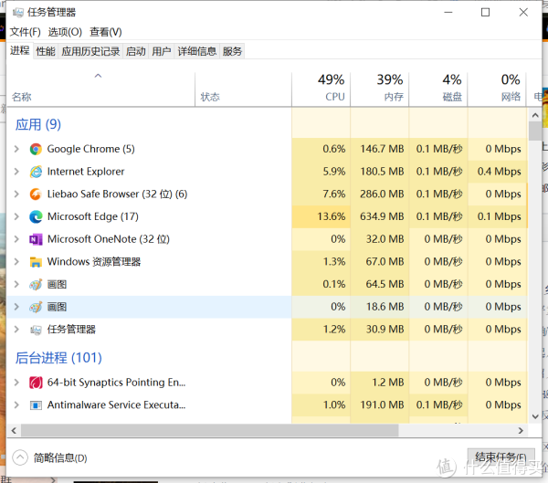
Task: Click the Microsoft Edge icon
Action: 36,216
